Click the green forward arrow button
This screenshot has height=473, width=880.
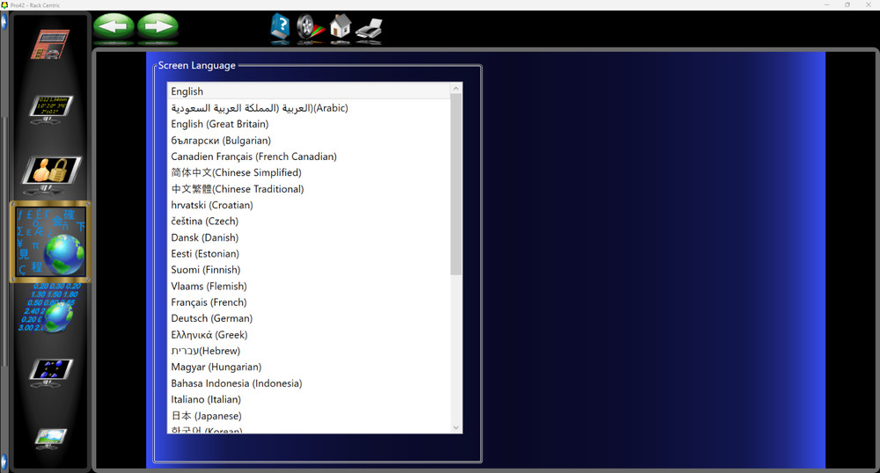158,27
